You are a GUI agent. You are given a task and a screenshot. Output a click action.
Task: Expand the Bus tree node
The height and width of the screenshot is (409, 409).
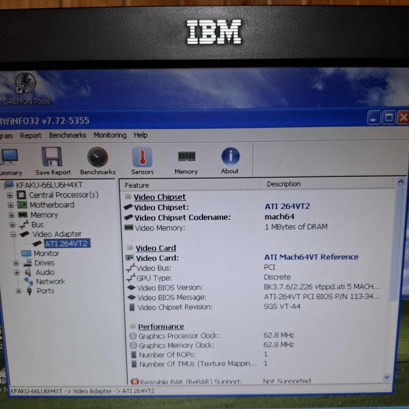tap(12, 225)
